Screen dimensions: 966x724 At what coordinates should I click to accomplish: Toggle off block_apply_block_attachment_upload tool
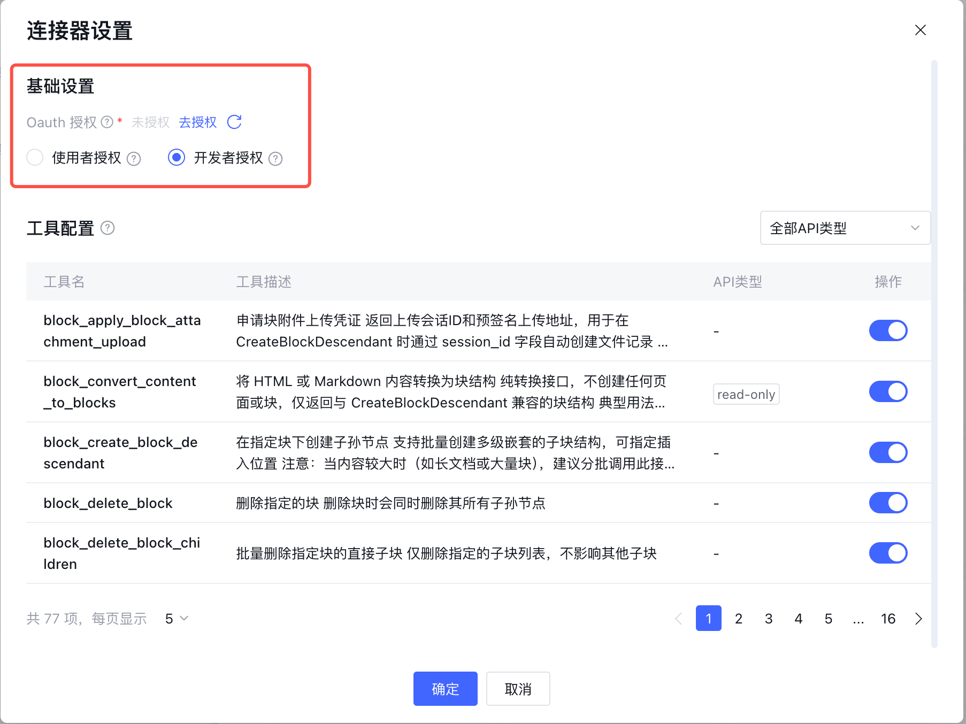coord(888,330)
